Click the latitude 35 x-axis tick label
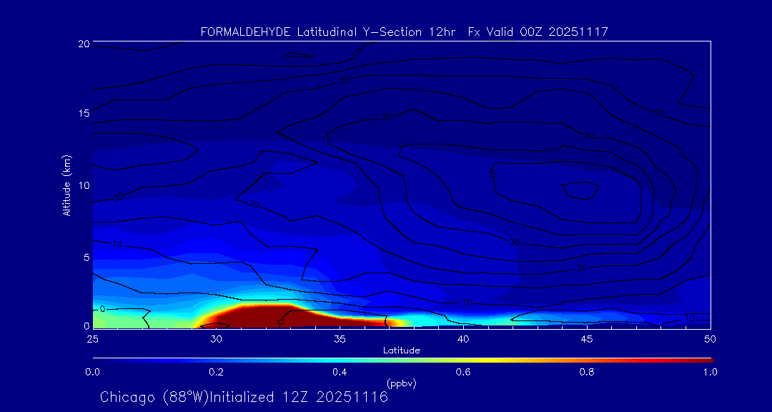 click(x=340, y=338)
